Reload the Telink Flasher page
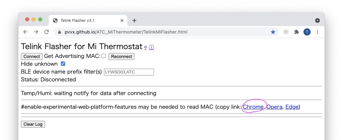343x140 pixels. point(47,32)
